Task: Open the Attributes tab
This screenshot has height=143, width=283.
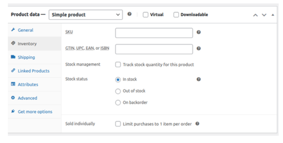Action: click(x=35, y=84)
